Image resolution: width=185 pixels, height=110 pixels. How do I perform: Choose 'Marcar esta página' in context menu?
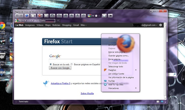tap(117, 52)
